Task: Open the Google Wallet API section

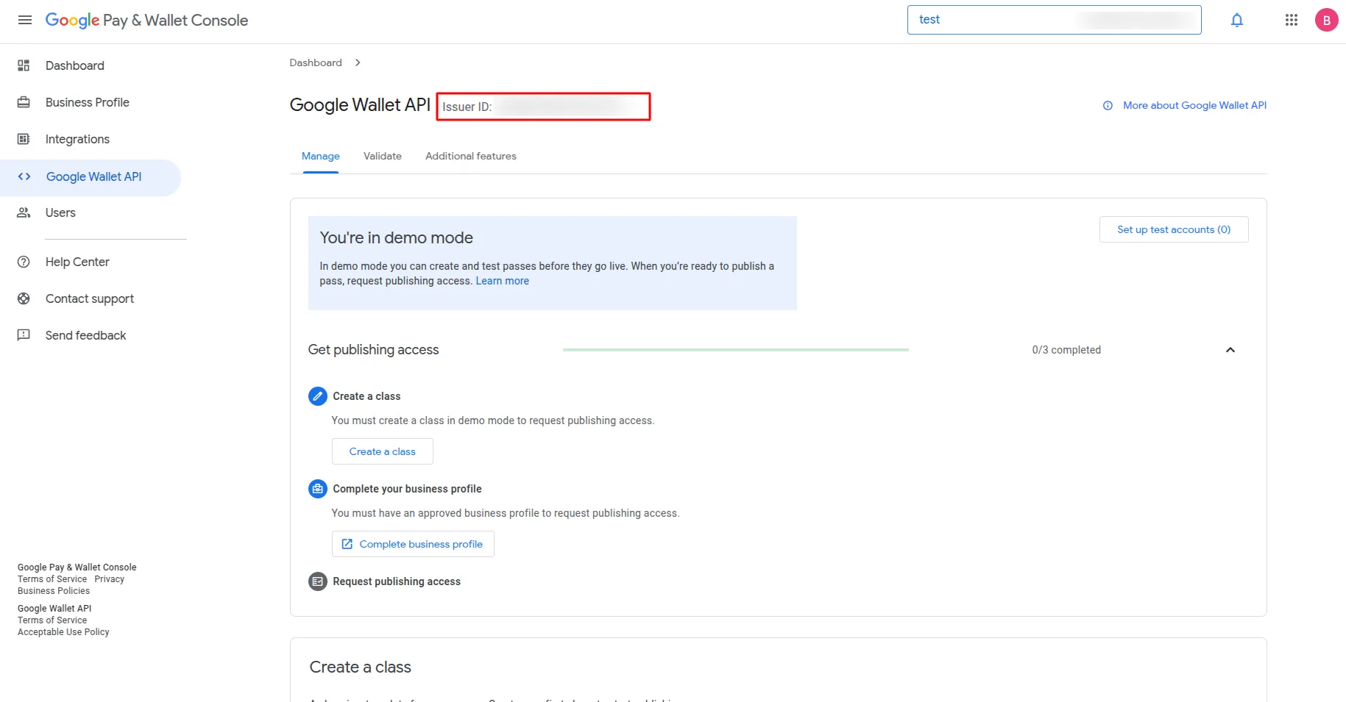Action: coord(95,176)
